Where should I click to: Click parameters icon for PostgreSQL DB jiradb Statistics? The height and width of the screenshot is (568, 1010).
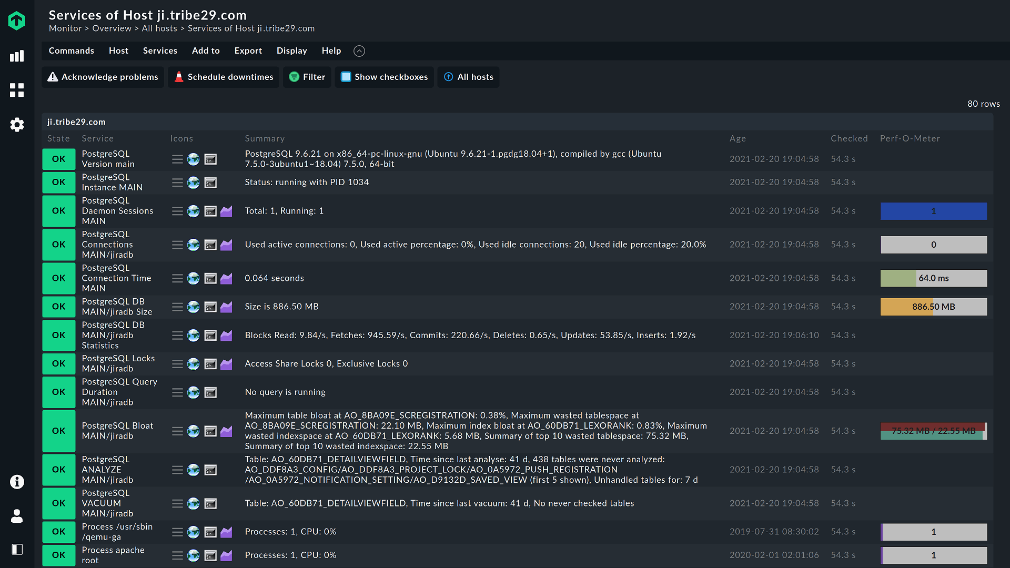(x=210, y=335)
